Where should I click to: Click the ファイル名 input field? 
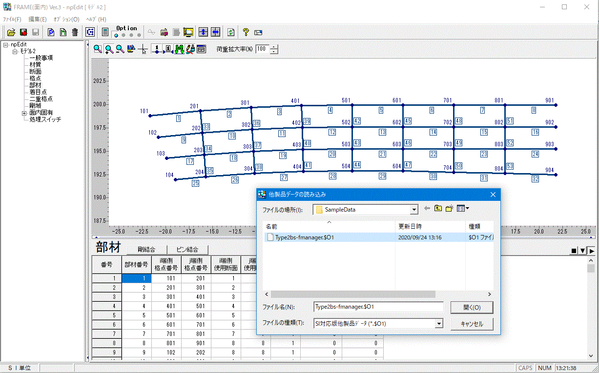[x=378, y=307]
